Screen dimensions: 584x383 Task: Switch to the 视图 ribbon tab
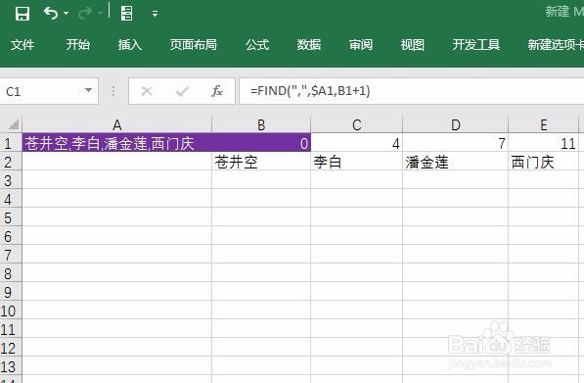tap(412, 45)
